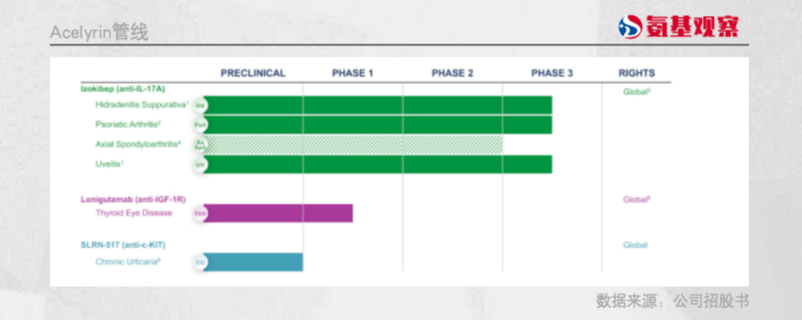802x320 pixels.
Task: Click the Acelyrin管线 slide title
Action: tap(99, 33)
